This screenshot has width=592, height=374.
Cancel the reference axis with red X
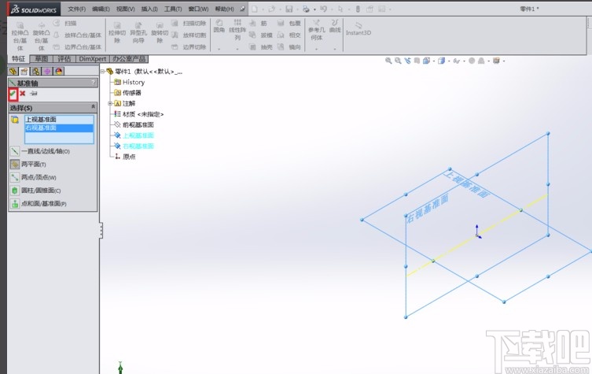[23, 94]
